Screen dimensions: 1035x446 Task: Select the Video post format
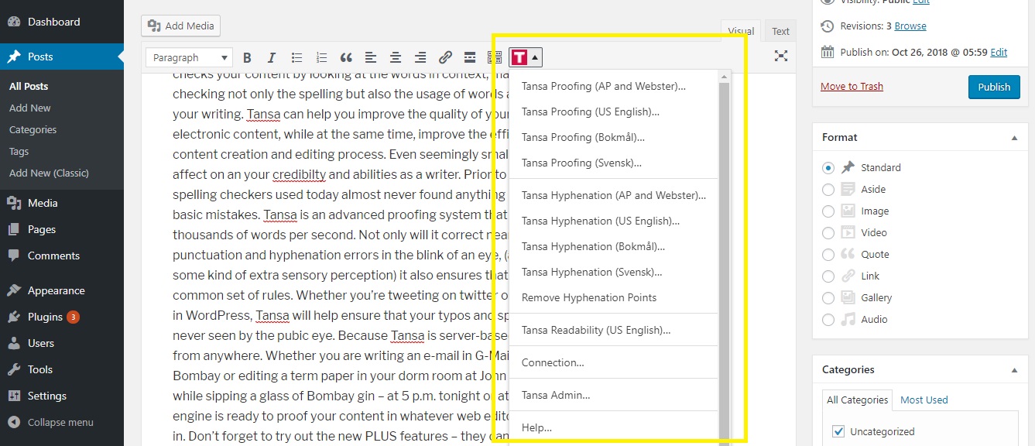click(828, 232)
